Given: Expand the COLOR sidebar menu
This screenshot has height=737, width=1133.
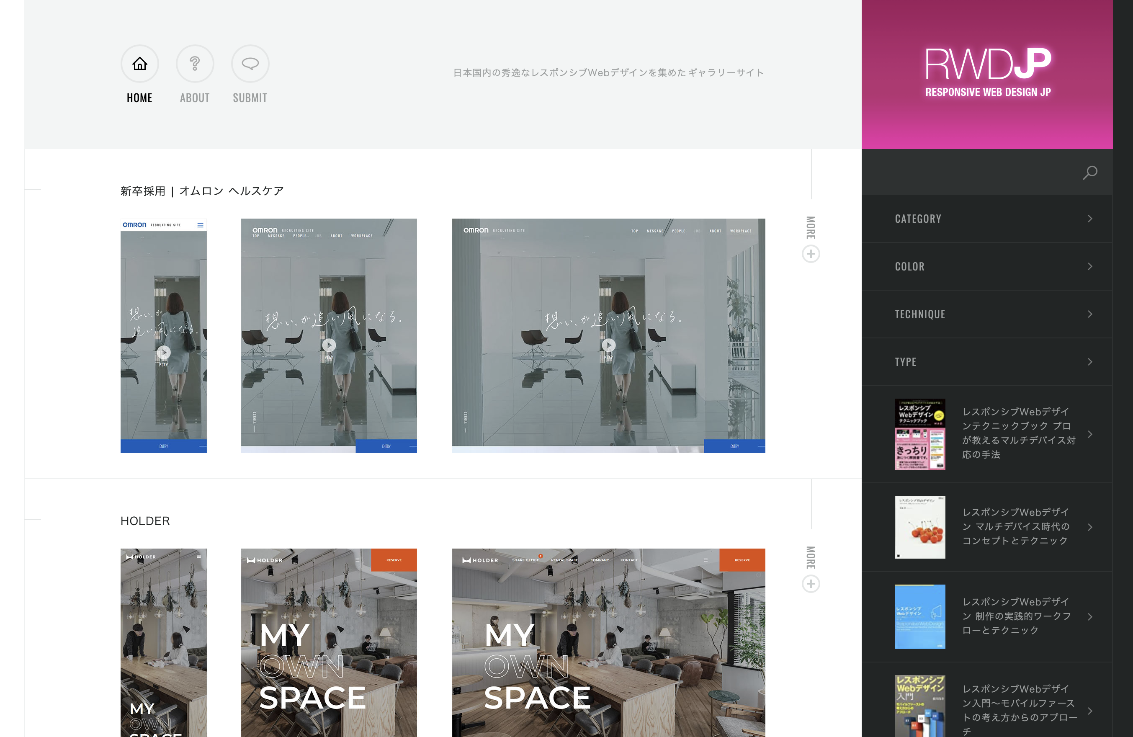Looking at the screenshot, I should pyautogui.click(x=987, y=266).
